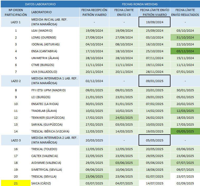Image resolution: width=200 pixels, height=186 pixels.
Task: Select reception date 02/12/2024 in LAZO 2
Action: [94, 81]
